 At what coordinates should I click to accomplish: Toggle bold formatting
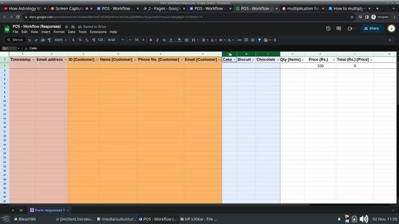(151, 40)
